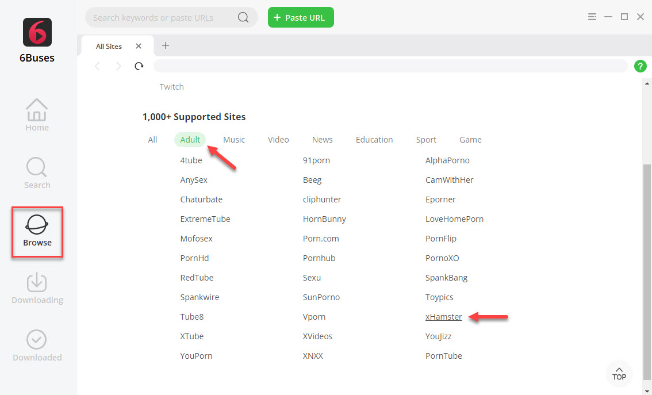The image size is (652, 395).
Task: Open the Twitch site link
Action: (171, 87)
